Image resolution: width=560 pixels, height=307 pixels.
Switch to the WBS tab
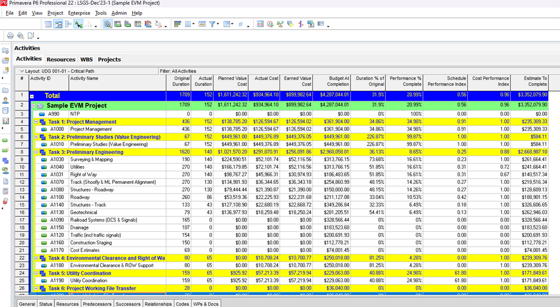[x=86, y=60]
